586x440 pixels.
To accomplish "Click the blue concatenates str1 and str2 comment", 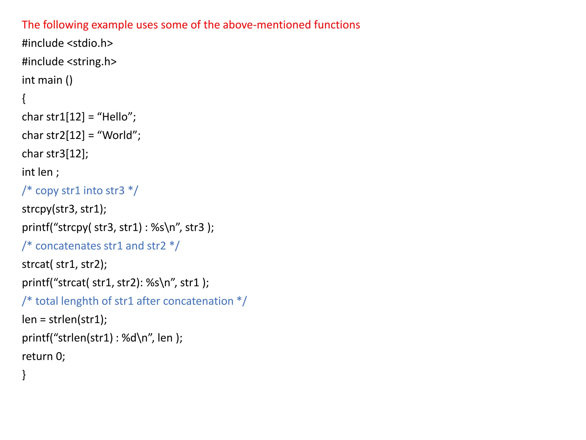I will coord(101,246).
